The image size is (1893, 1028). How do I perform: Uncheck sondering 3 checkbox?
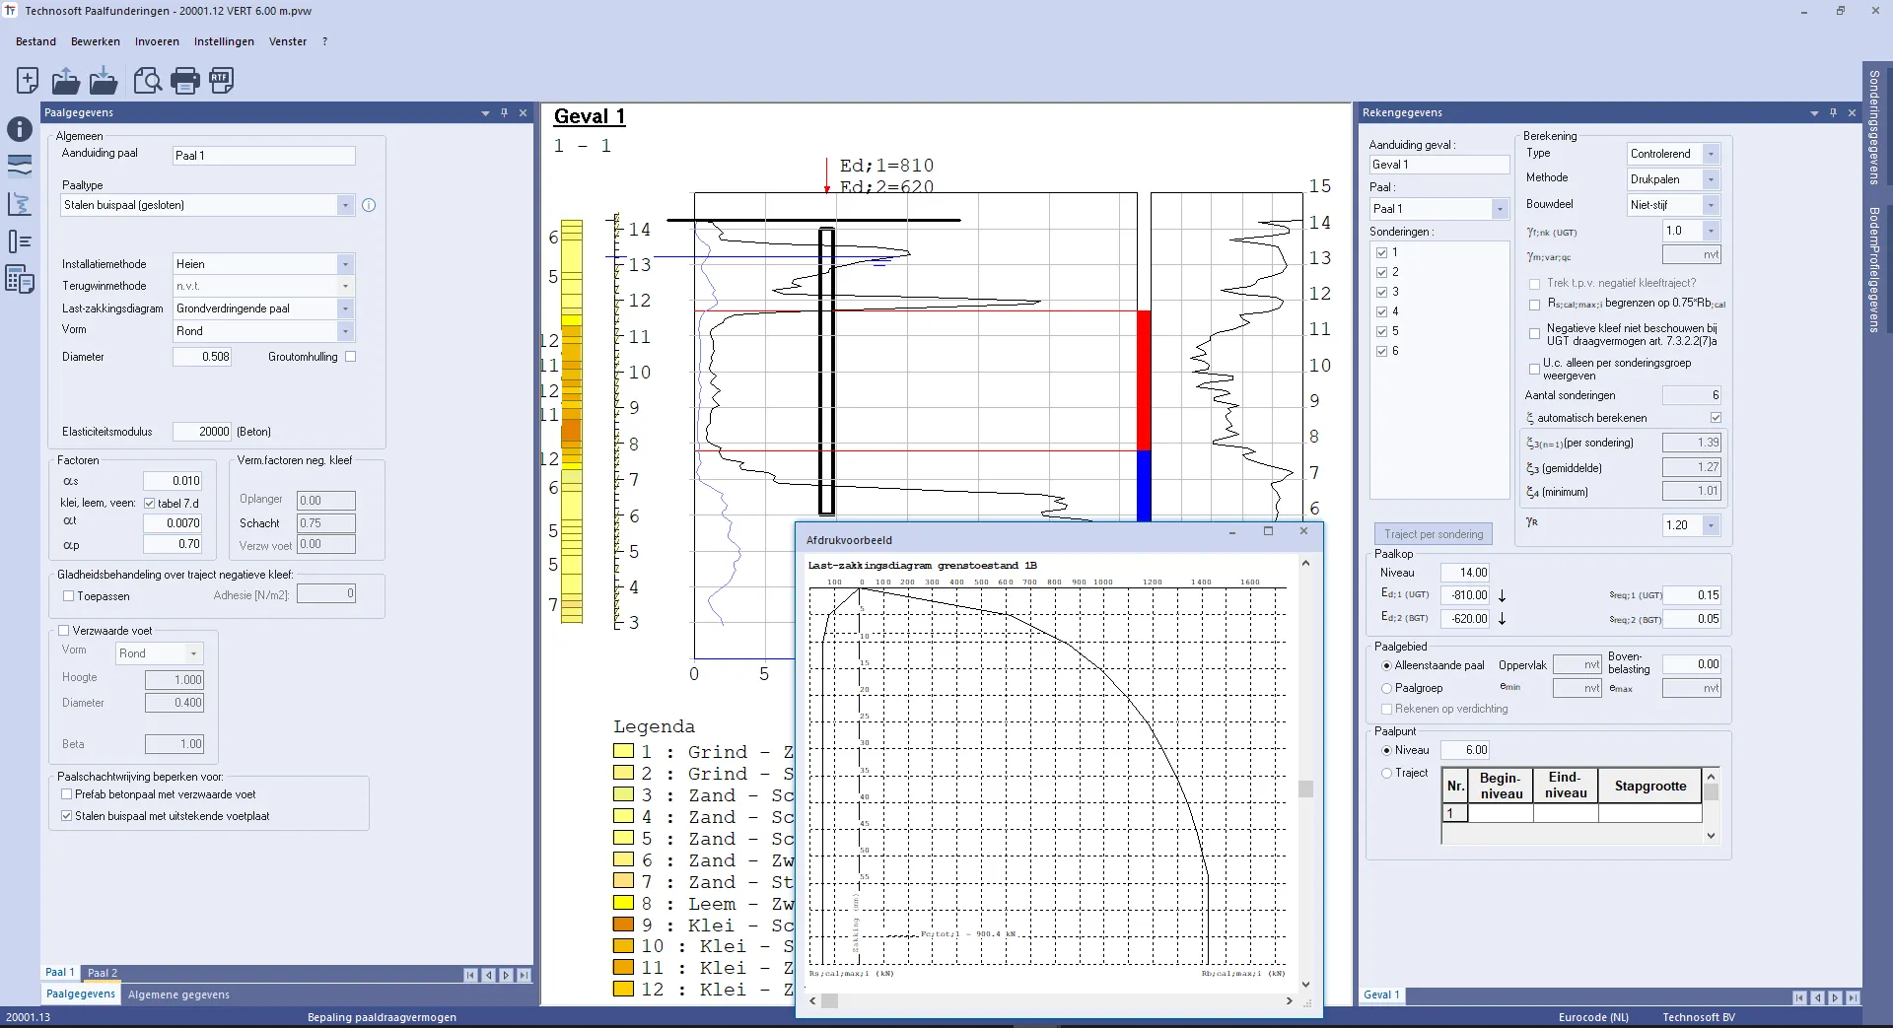pos(1381,293)
